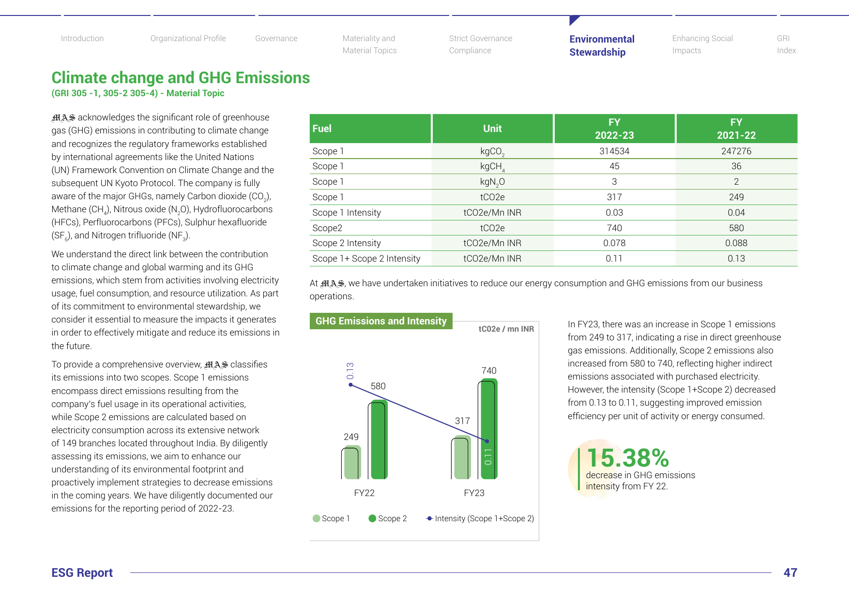Select Environmental Stewardship active tab
849x600 pixels.
(602, 45)
